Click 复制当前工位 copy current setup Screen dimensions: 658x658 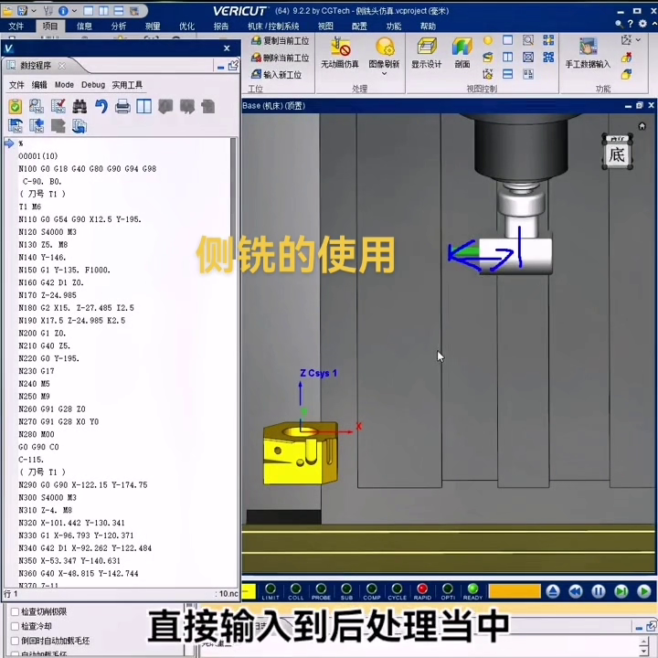(x=280, y=41)
